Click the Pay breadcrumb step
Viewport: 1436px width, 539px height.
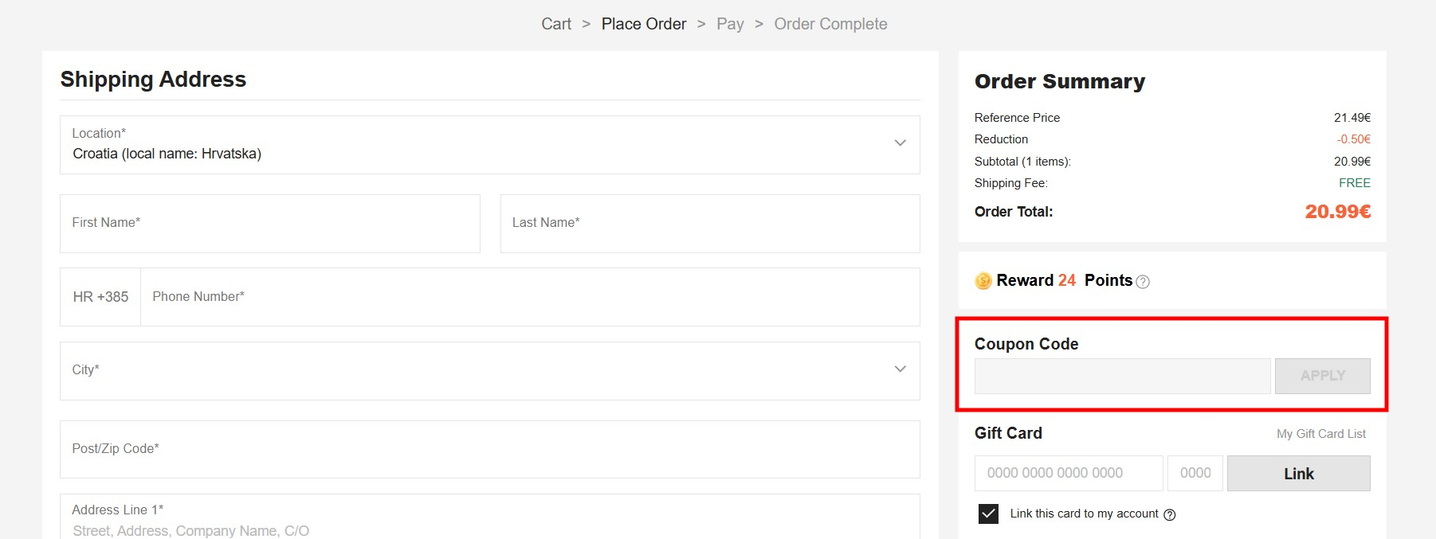(x=730, y=24)
